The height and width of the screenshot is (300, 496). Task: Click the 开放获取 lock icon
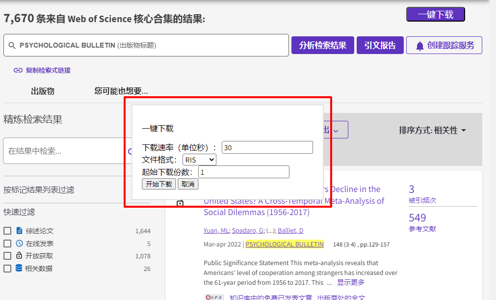[19, 255]
